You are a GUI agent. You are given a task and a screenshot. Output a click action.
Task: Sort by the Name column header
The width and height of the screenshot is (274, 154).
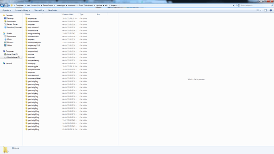28,14
